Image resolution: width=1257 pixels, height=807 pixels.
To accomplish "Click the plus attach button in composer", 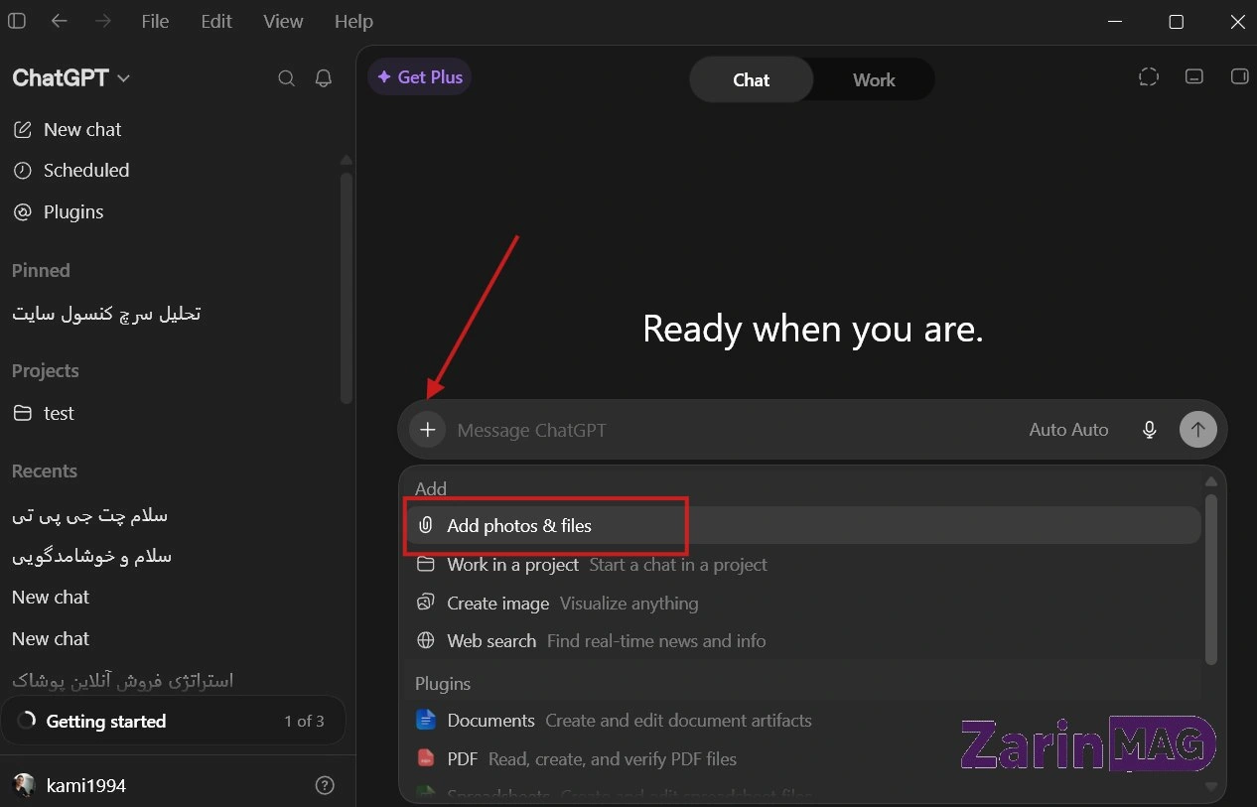I will point(428,430).
